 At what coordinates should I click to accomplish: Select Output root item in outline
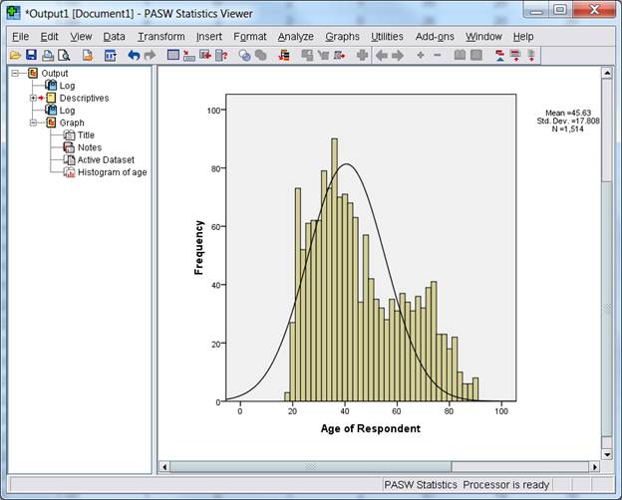tap(55, 74)
